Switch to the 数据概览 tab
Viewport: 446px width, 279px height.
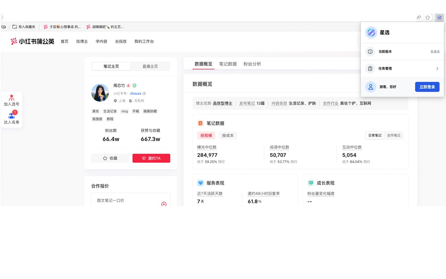click(x=203, y=64)
